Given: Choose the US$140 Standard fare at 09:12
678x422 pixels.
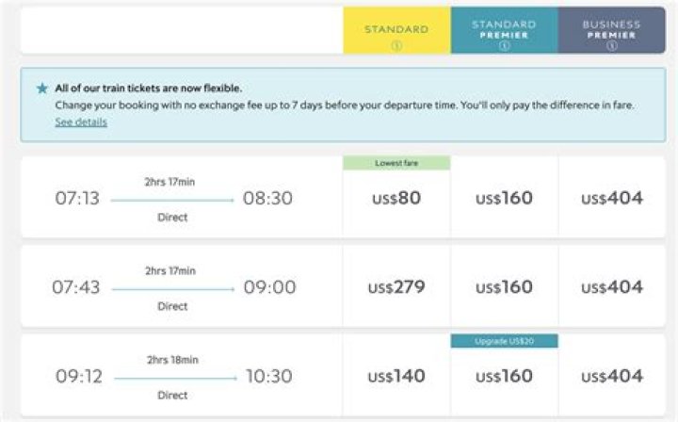Looking at the screenshot, I should 395,377.
